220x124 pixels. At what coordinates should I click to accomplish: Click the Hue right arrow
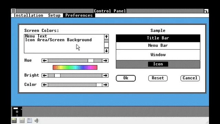point(105,61)
